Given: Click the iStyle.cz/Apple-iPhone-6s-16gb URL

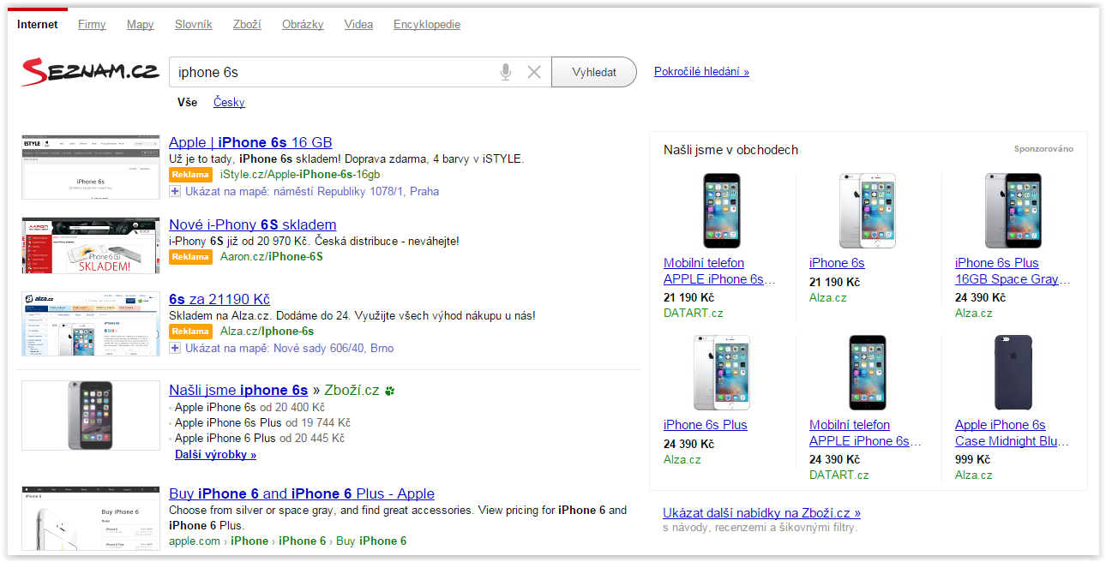Looking at the screenshot, I should click(x=300, y=174).
